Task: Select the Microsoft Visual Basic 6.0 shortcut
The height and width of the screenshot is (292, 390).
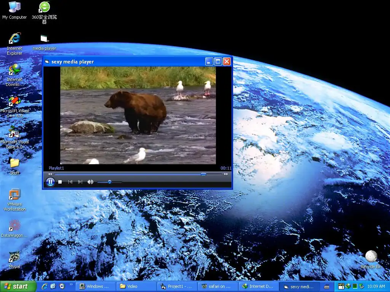Action: pyautogui.click(x=14, y=137)
